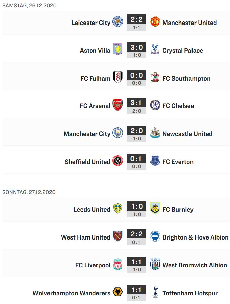Open the 1:0 Leeds–Burnley match score

tap(137, 209)
